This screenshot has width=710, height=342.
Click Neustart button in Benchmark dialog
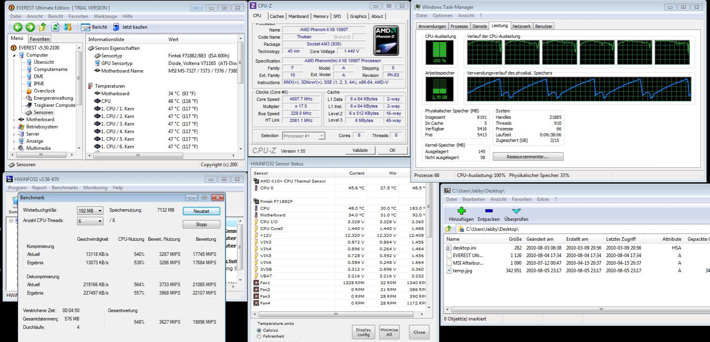point(201,211)
